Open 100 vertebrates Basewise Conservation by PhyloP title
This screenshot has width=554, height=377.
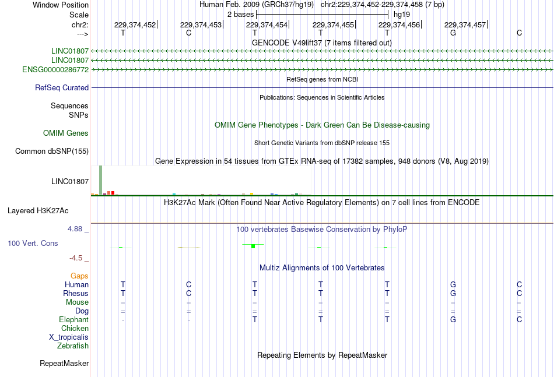322,230
